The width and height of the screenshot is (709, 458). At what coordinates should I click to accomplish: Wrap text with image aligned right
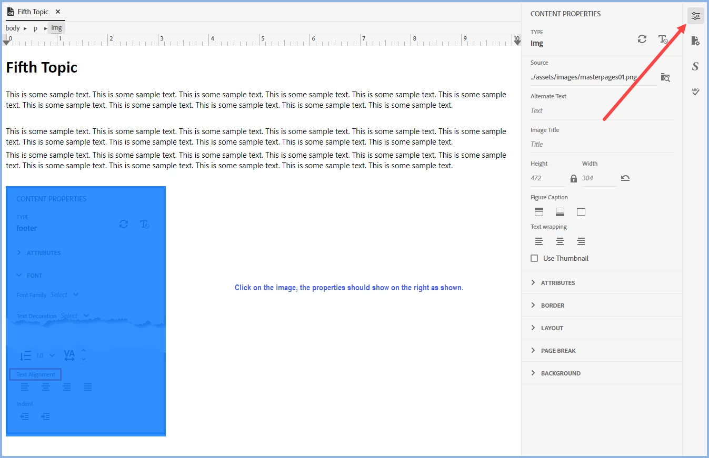click(x=581, y=241)
